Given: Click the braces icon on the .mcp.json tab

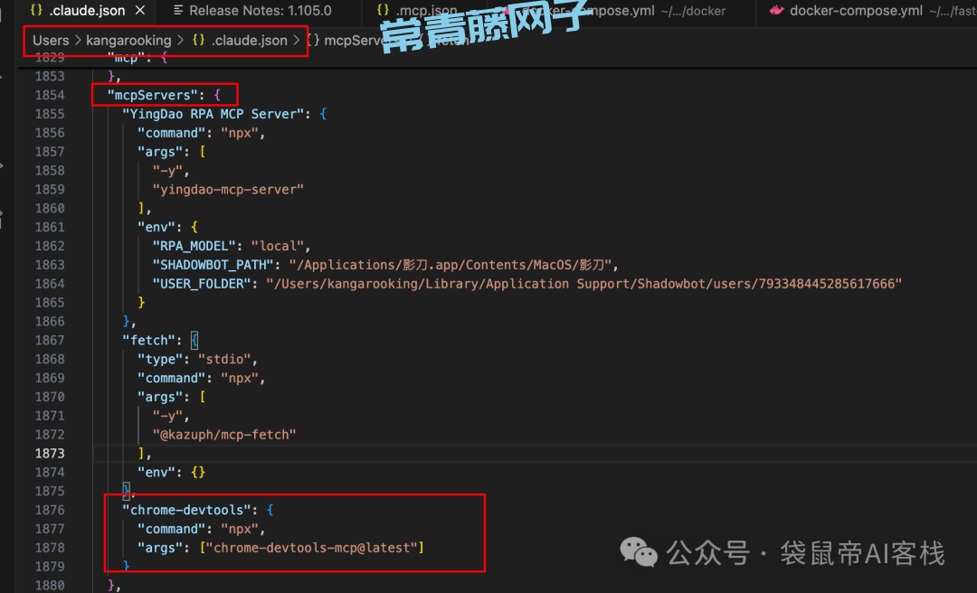Looking at the screenshot, I should tap(383, 11).
